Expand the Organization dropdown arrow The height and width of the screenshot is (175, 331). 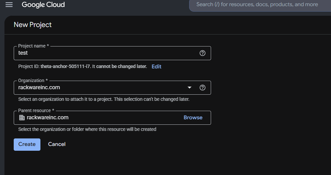coord(189,87)
